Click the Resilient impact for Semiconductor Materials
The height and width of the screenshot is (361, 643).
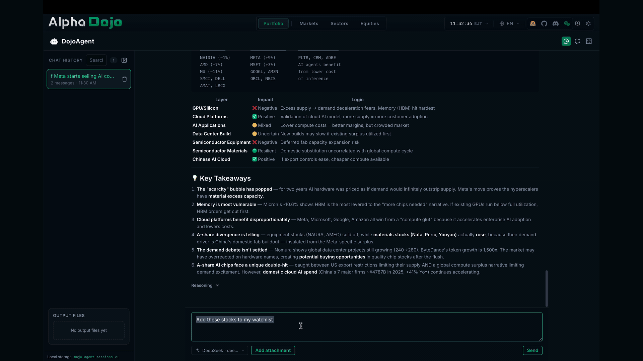click(x=264, y=151)
